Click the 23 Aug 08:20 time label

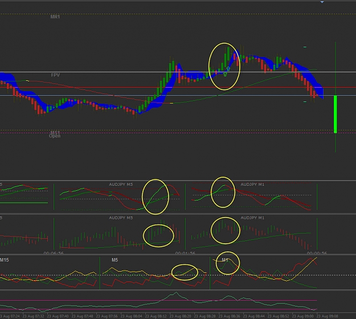tap(180, 316)
